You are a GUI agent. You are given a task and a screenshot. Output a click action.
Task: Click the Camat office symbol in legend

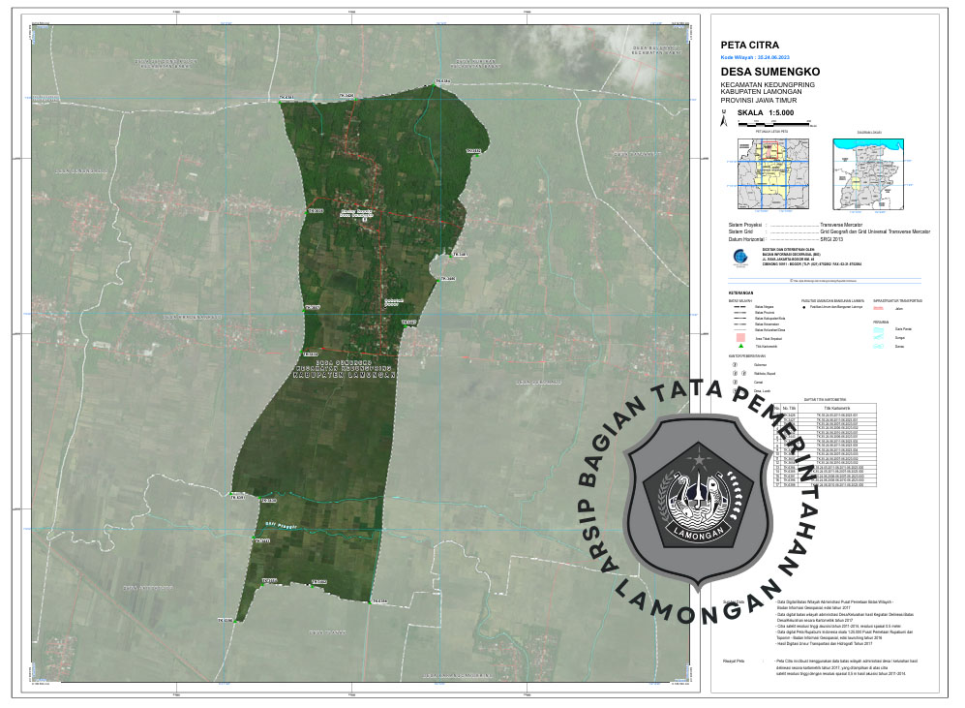[x=735, y=383]
